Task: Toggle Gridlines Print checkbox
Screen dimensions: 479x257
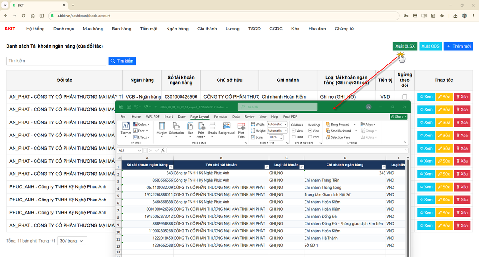Action: coord(294,137)
